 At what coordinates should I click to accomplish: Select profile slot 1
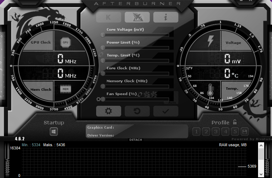tap(196, 132)
